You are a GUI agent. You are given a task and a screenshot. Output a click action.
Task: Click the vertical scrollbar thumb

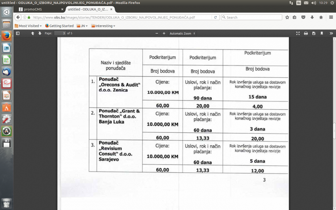tap(334, 131)
